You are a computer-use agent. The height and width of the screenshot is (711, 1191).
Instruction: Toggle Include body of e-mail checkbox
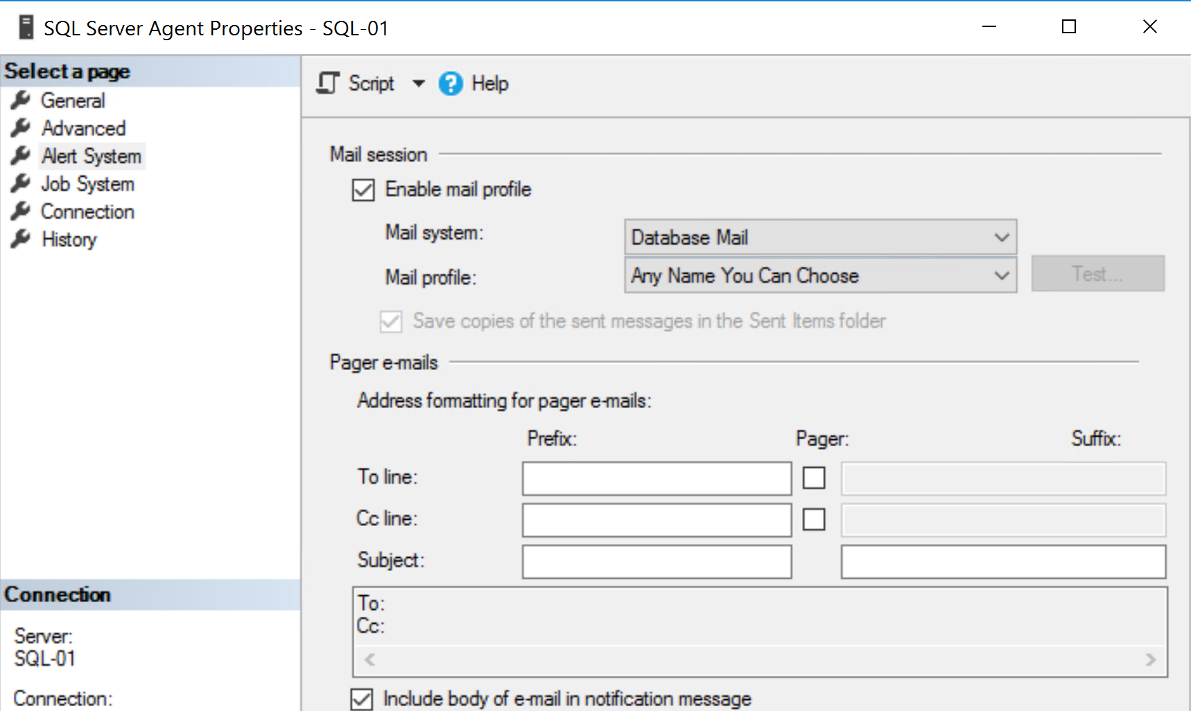coord(362,699)
